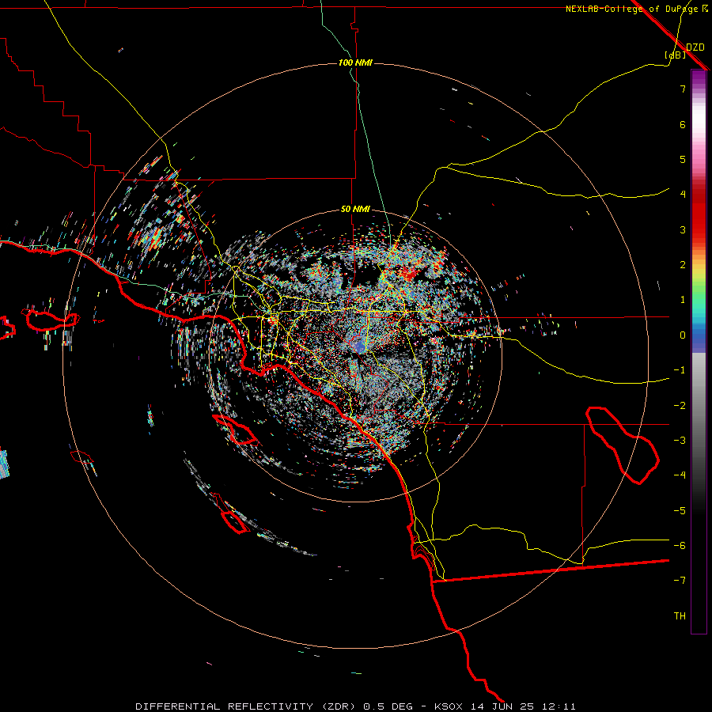Click the 50 NMI range ring label
Viewport: 712px width, 712px height.
point(355,209)
